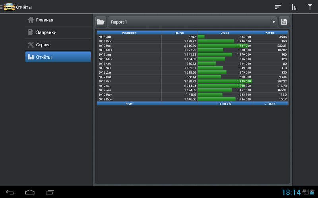This screenshot has width=318, height=198.
Task: Tap Android recent apps button
Action: (50, 192)
